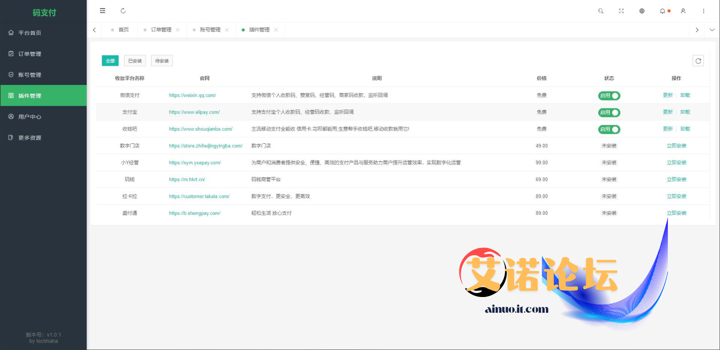Close the 账号管理 tab
The height and width of the screenshot is (350, 720).
227,30
